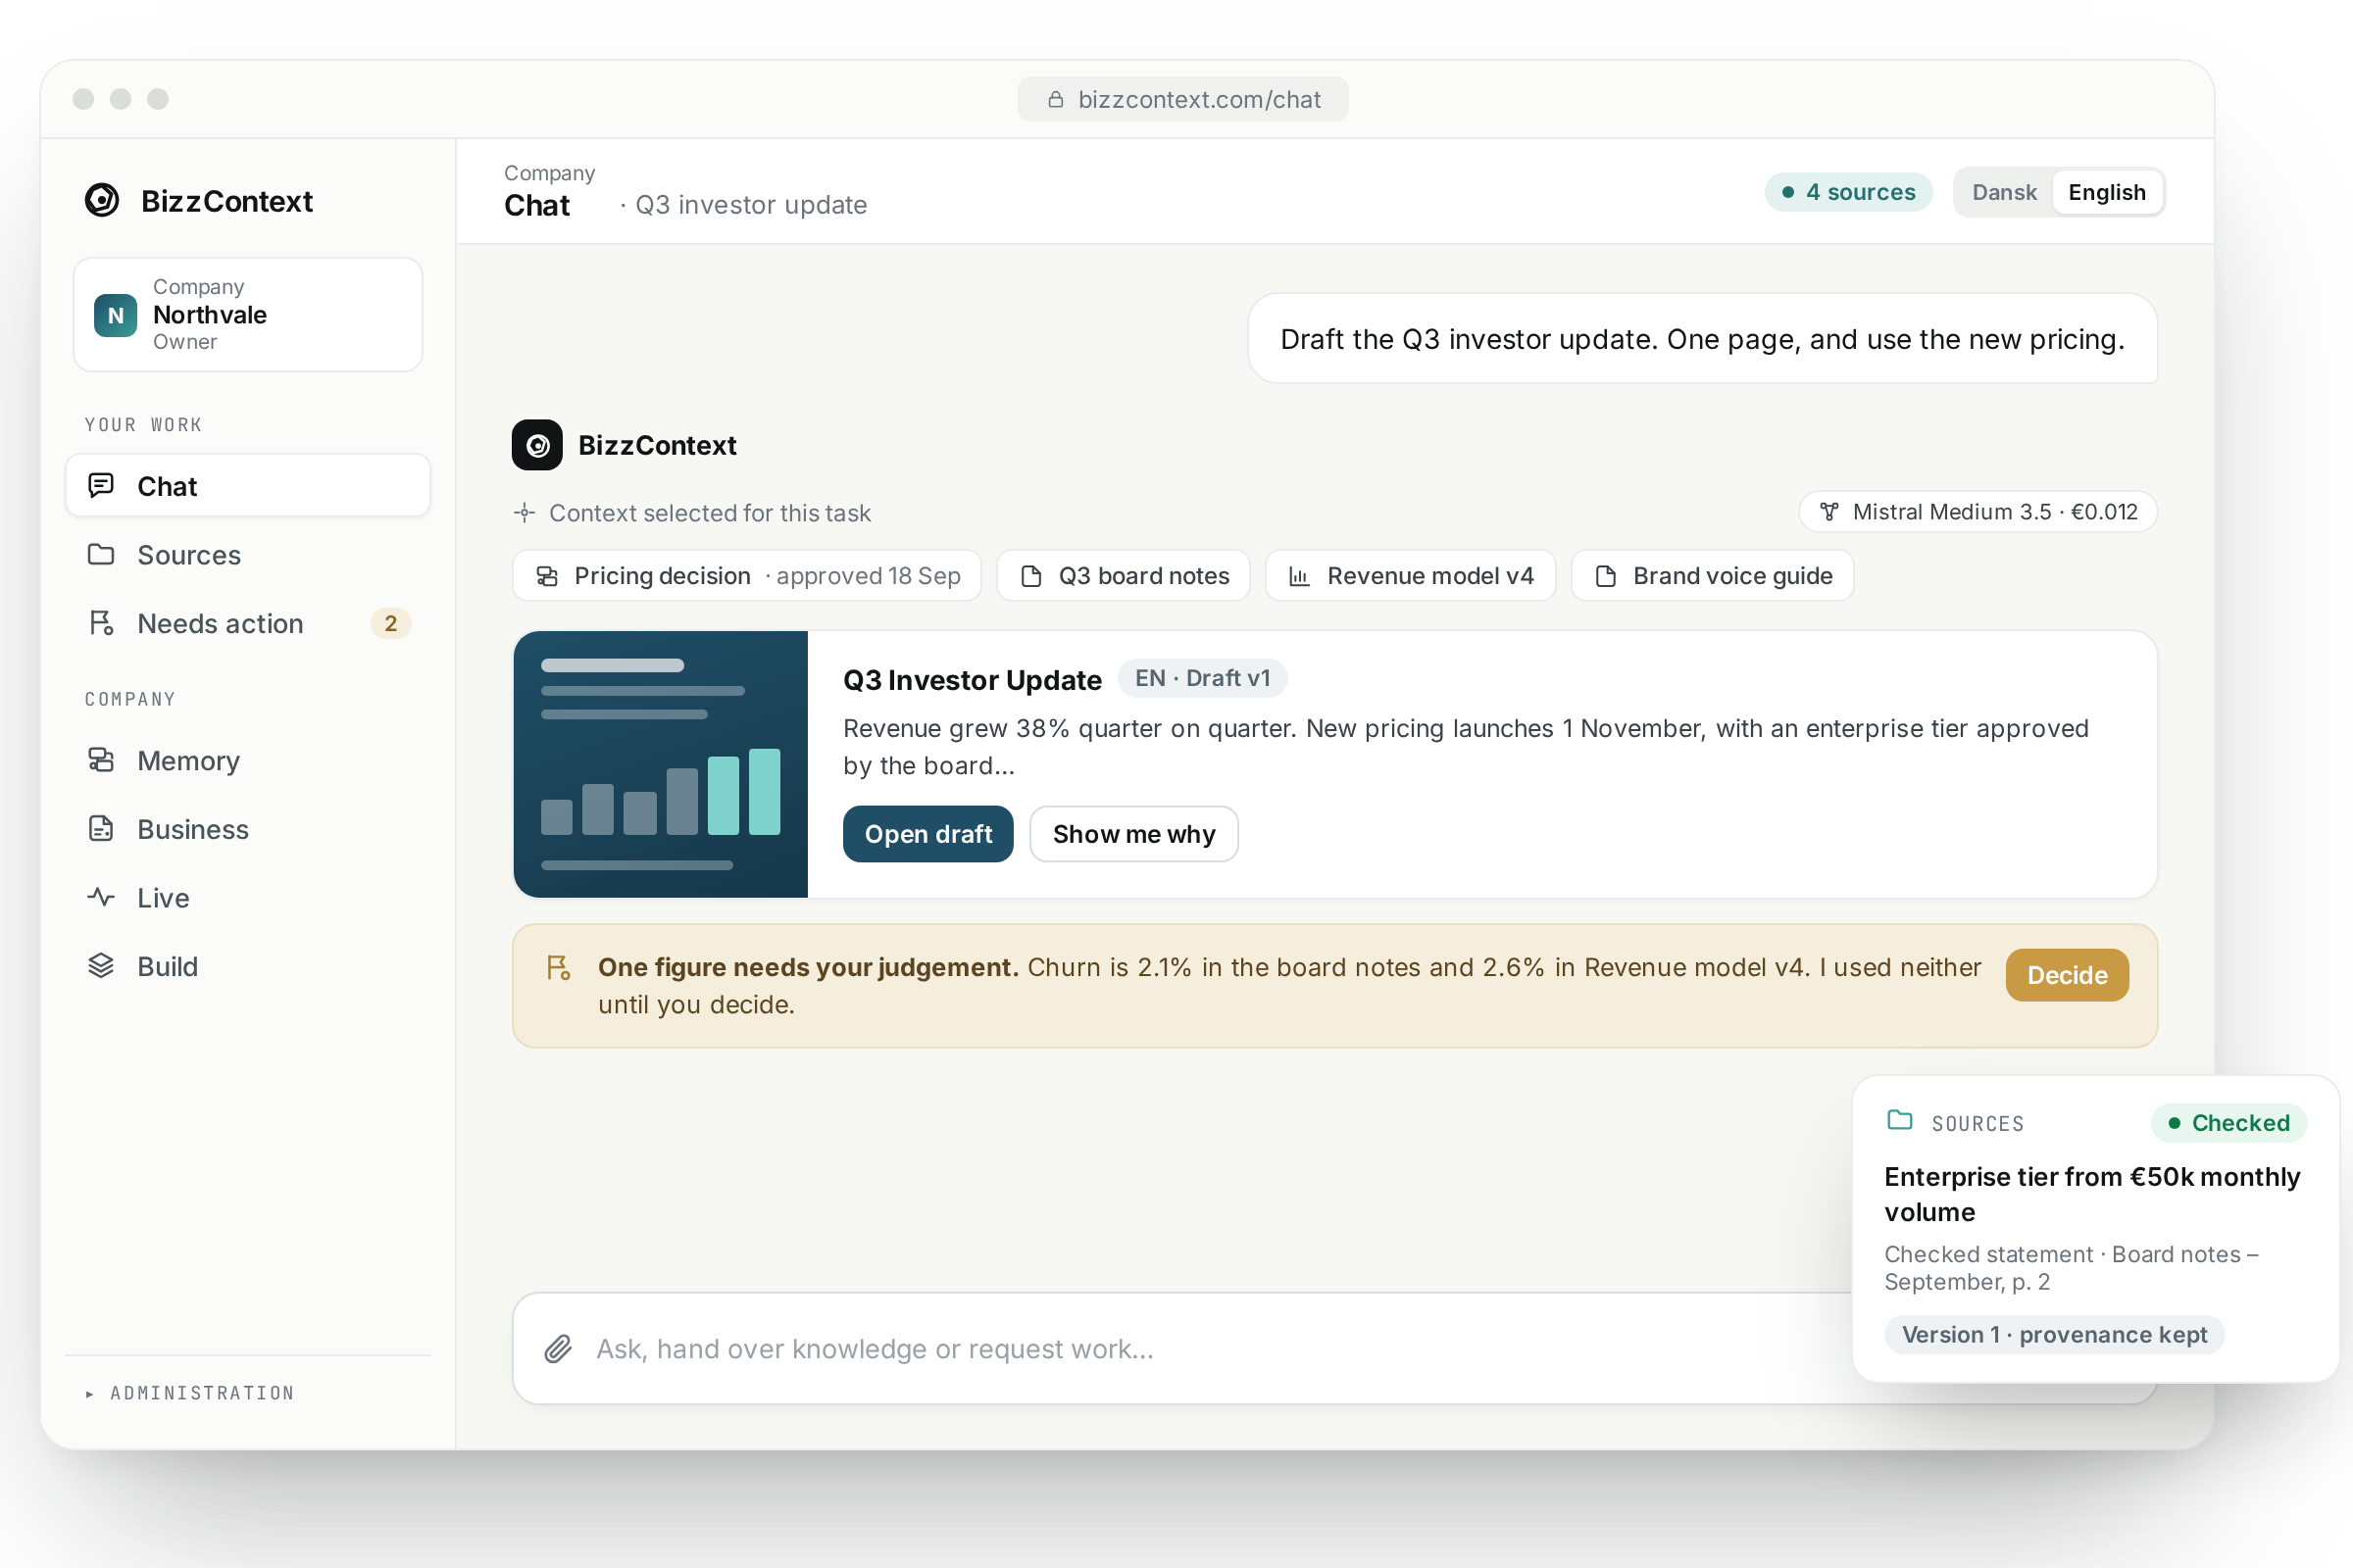2353x1568 pixels.
Task: Open the Mistral Medium 3.5 model selector
Action: (x=1978, y=512)
